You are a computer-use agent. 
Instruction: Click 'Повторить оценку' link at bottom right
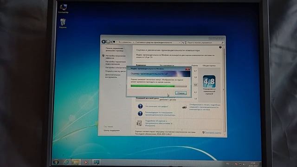pyautogui.click(x=213, y=133)
